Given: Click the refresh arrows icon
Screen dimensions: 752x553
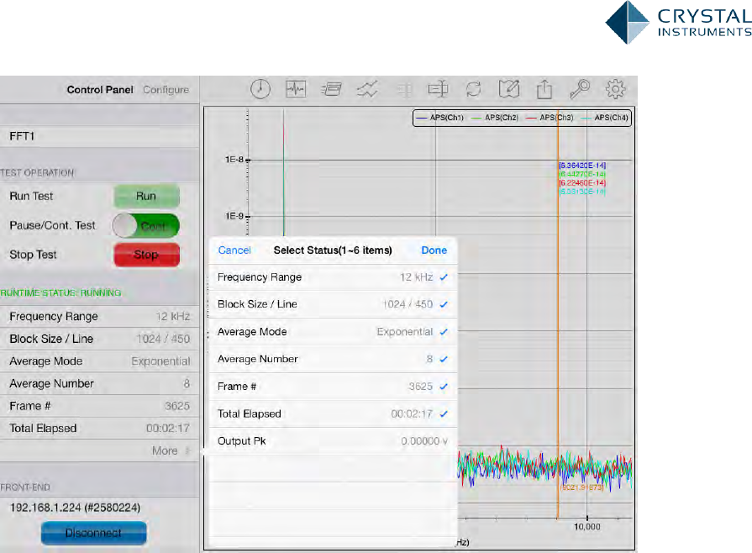Looking at the screenshot, I should (x=473, y=89).
